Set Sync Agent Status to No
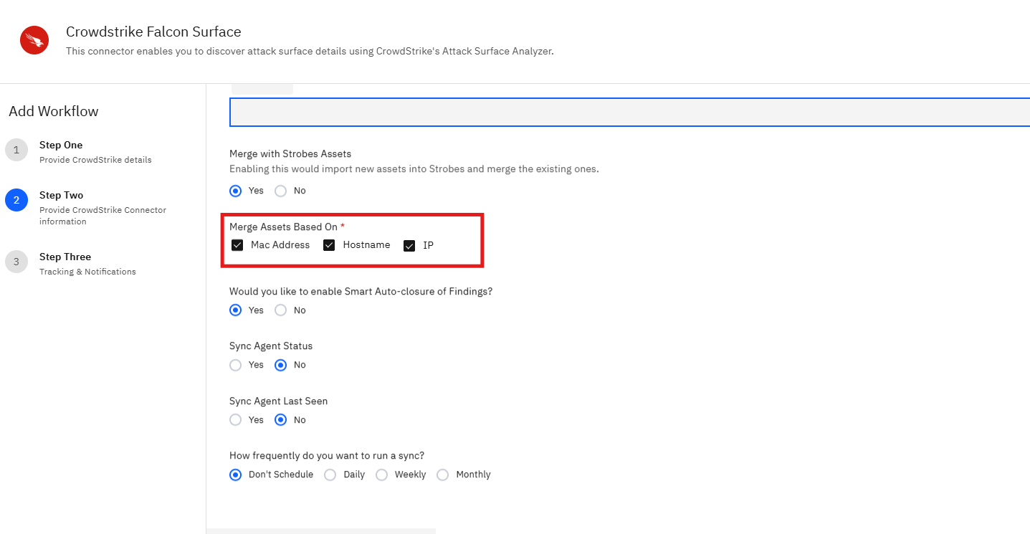Viewport: 1030px width, 534px height. (281, 365)
